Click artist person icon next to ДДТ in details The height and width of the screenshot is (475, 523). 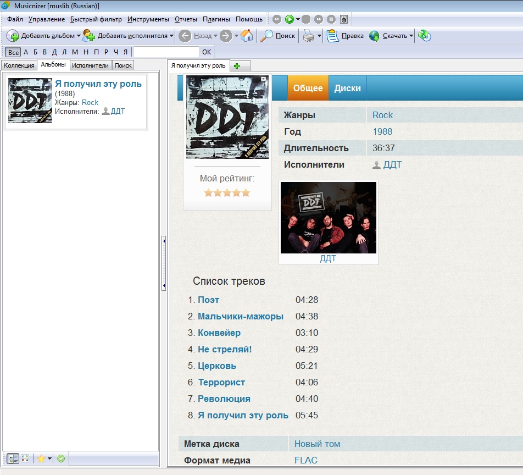[x=376, y=165]
